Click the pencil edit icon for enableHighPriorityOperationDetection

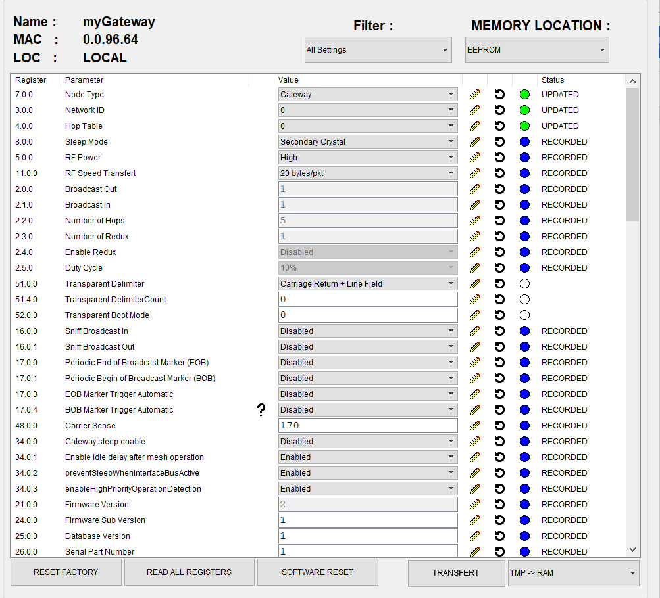tap(474, 489)
